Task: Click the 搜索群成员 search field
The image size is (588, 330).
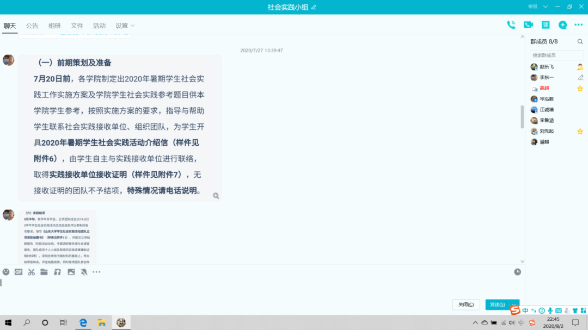Action: pyautogui.click(x=556, y=55)
